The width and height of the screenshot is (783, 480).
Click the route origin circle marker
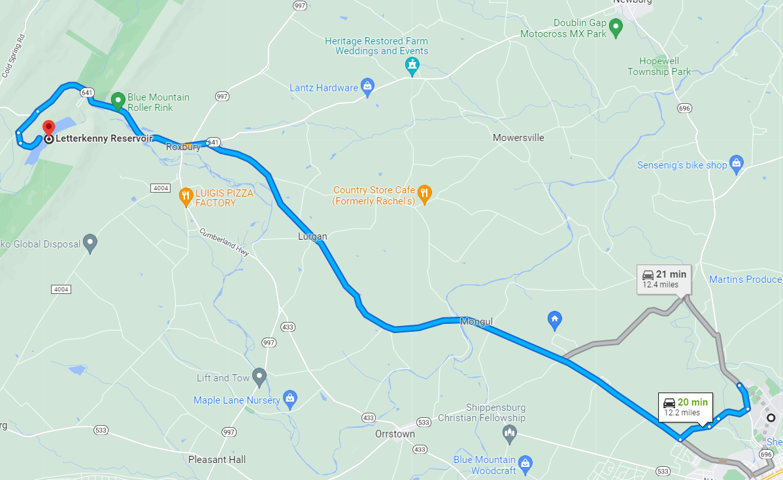point(771,418)
